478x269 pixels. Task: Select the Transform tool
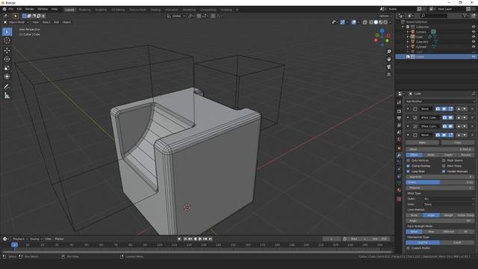(7, 76)
